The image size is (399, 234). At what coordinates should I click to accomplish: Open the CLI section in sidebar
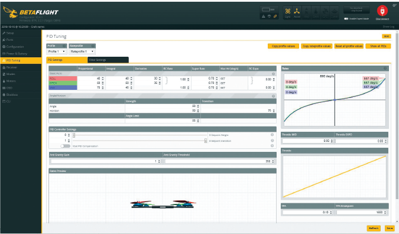point(21,102)
